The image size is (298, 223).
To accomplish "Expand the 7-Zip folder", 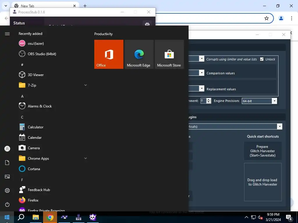I will 86,85.
